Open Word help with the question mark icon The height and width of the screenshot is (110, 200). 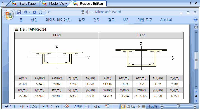tap(196, 19)
